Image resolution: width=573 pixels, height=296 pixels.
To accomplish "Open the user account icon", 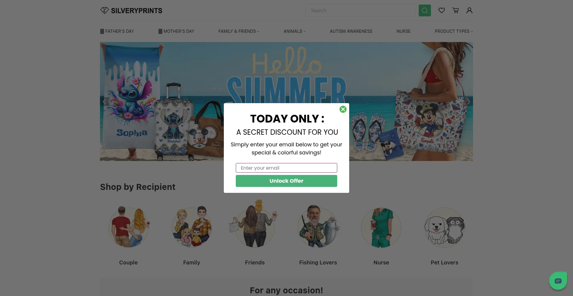I will [x=469, y=10].
